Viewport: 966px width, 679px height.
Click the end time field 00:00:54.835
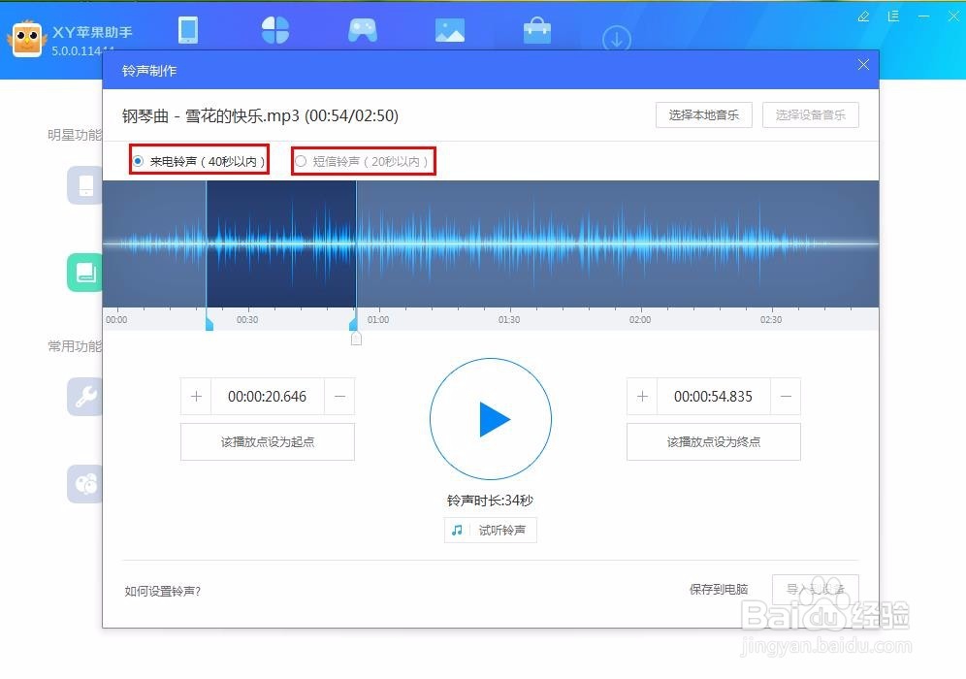[x=714, y=396]
